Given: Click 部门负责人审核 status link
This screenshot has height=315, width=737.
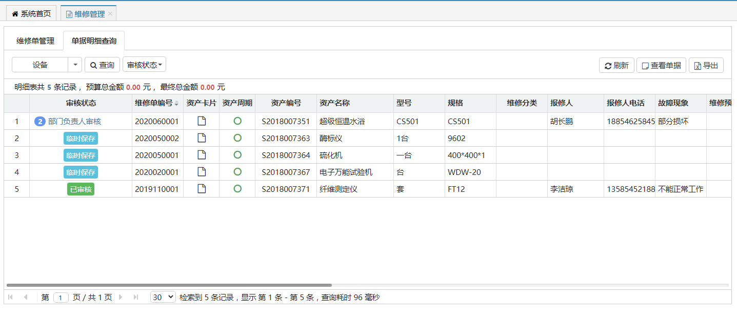Looking at the screenshot, I should tap(74, 121).
